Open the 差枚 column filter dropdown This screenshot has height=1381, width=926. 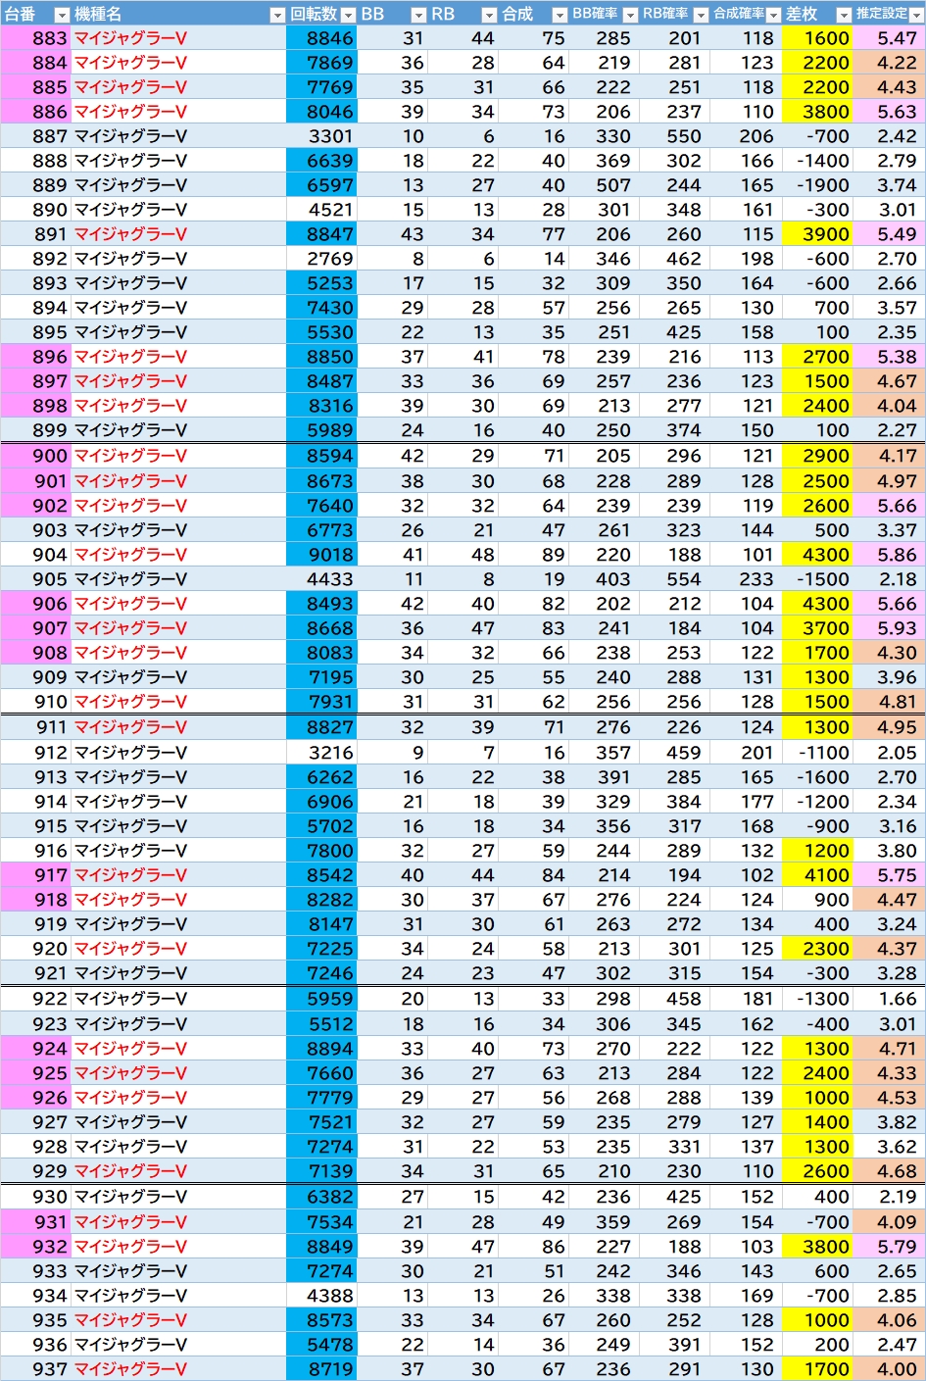(x=844, y=15)
